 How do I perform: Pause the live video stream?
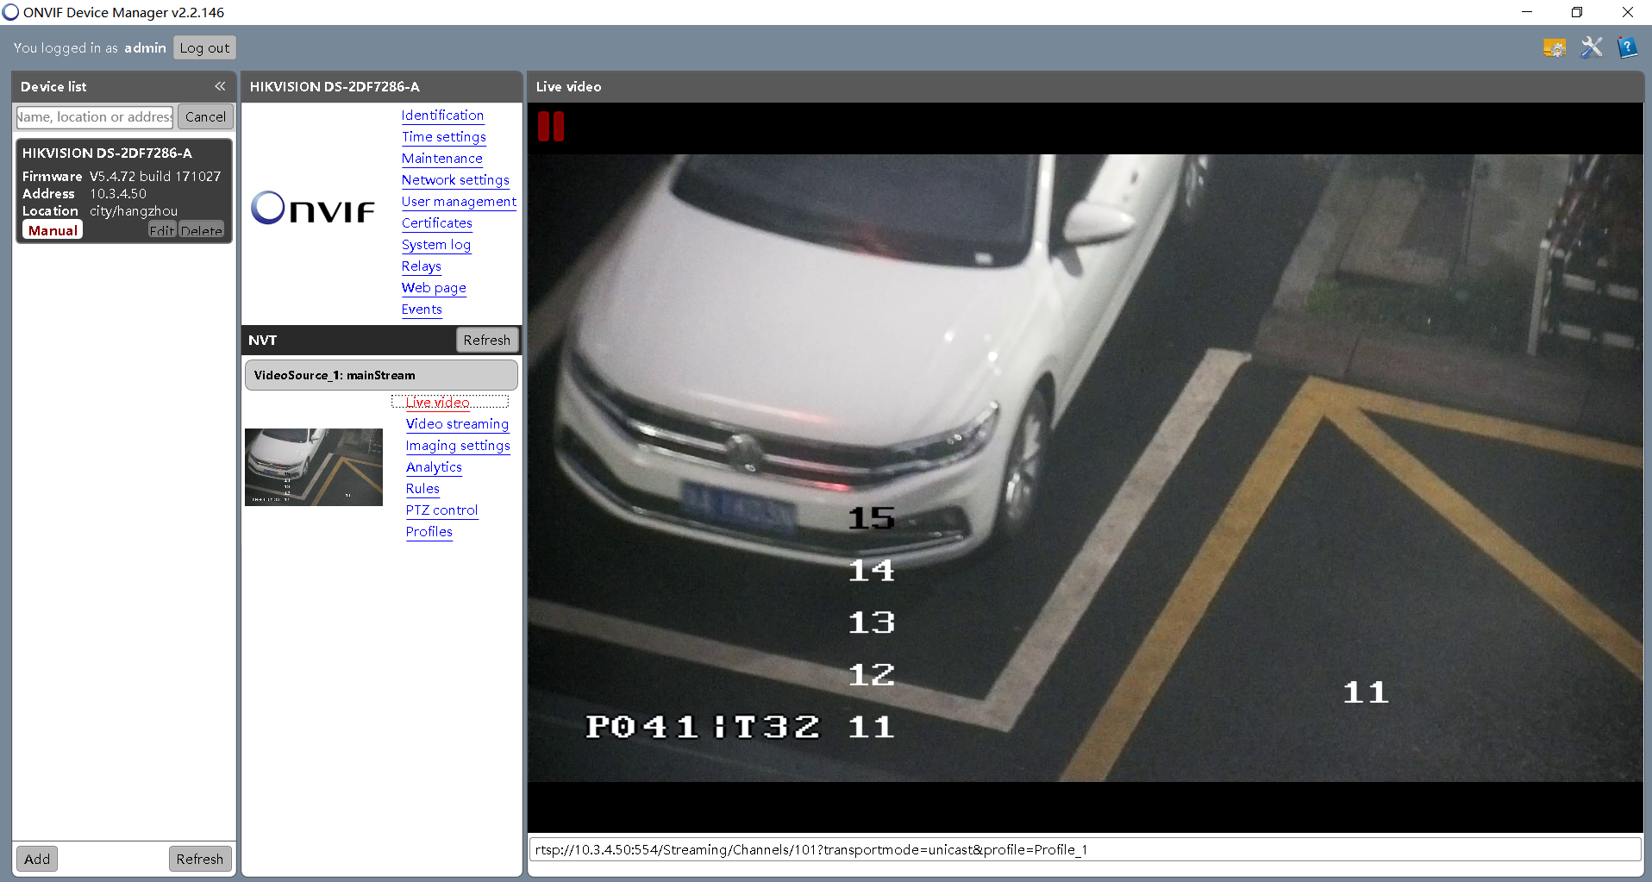(x=550, y=127)
